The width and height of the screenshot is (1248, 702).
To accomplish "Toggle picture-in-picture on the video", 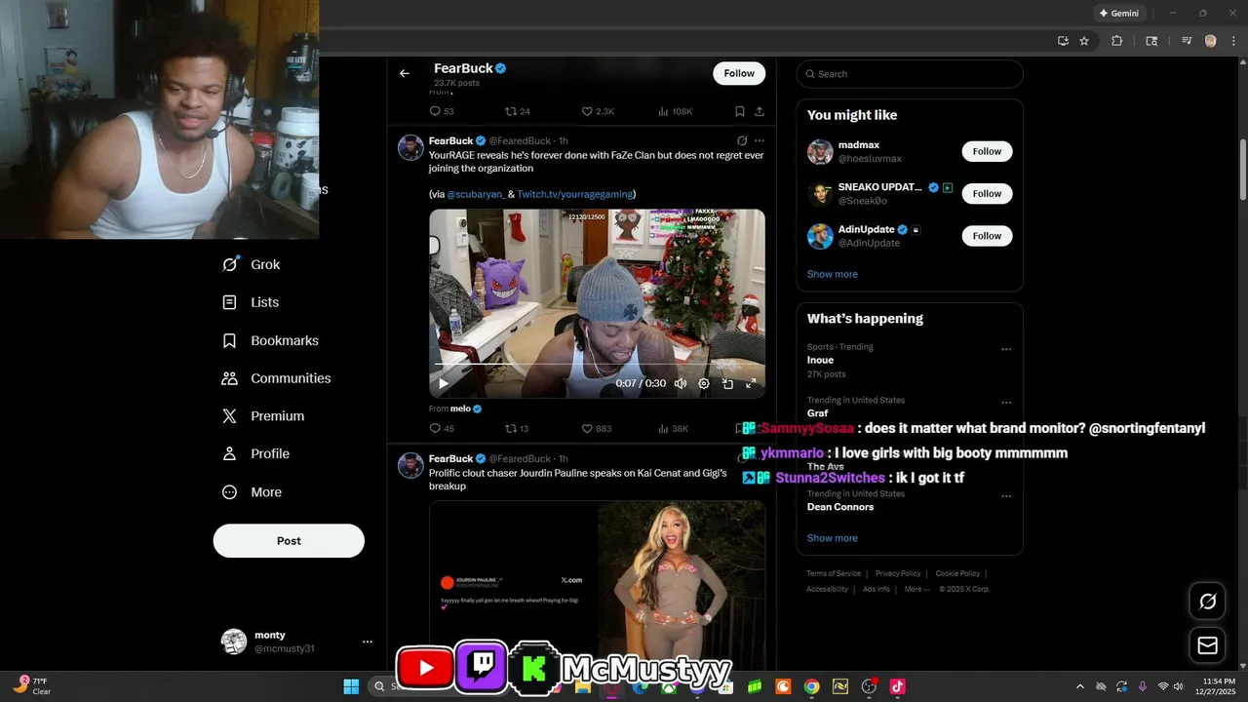I will pyautogui.click(x=727, y=383).
